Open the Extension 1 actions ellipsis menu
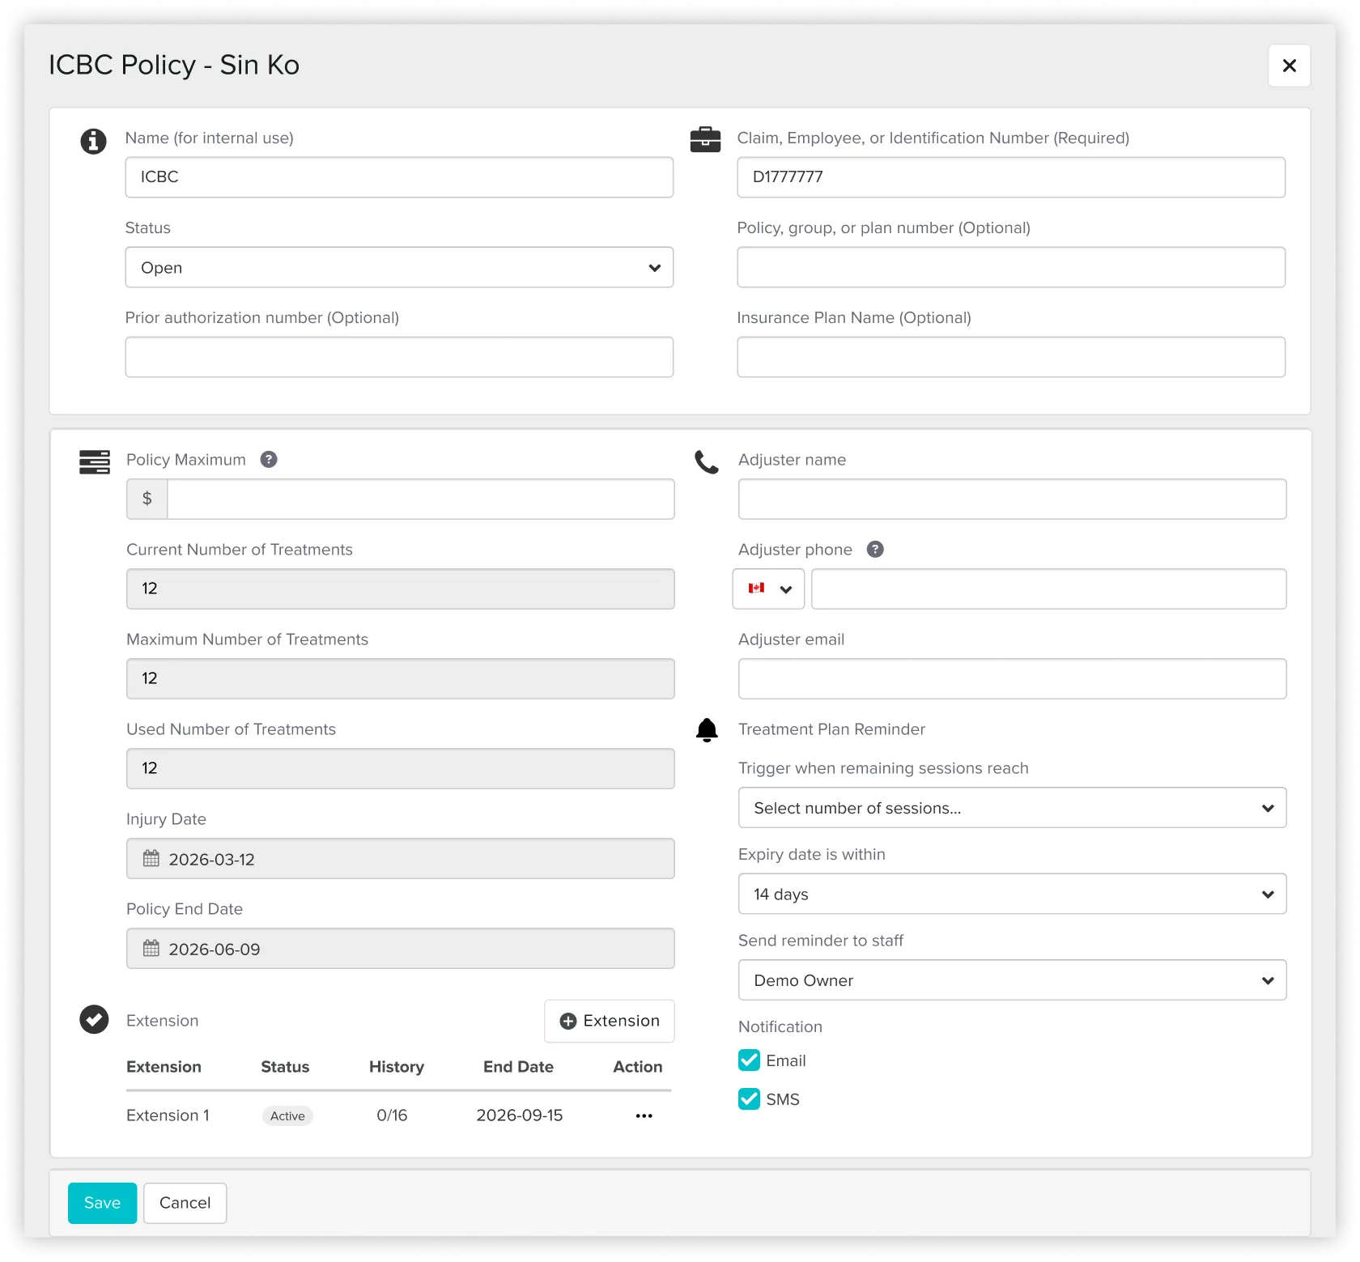The height and width of the screenshot is (1262, 1360). [x=644, y=1115]
